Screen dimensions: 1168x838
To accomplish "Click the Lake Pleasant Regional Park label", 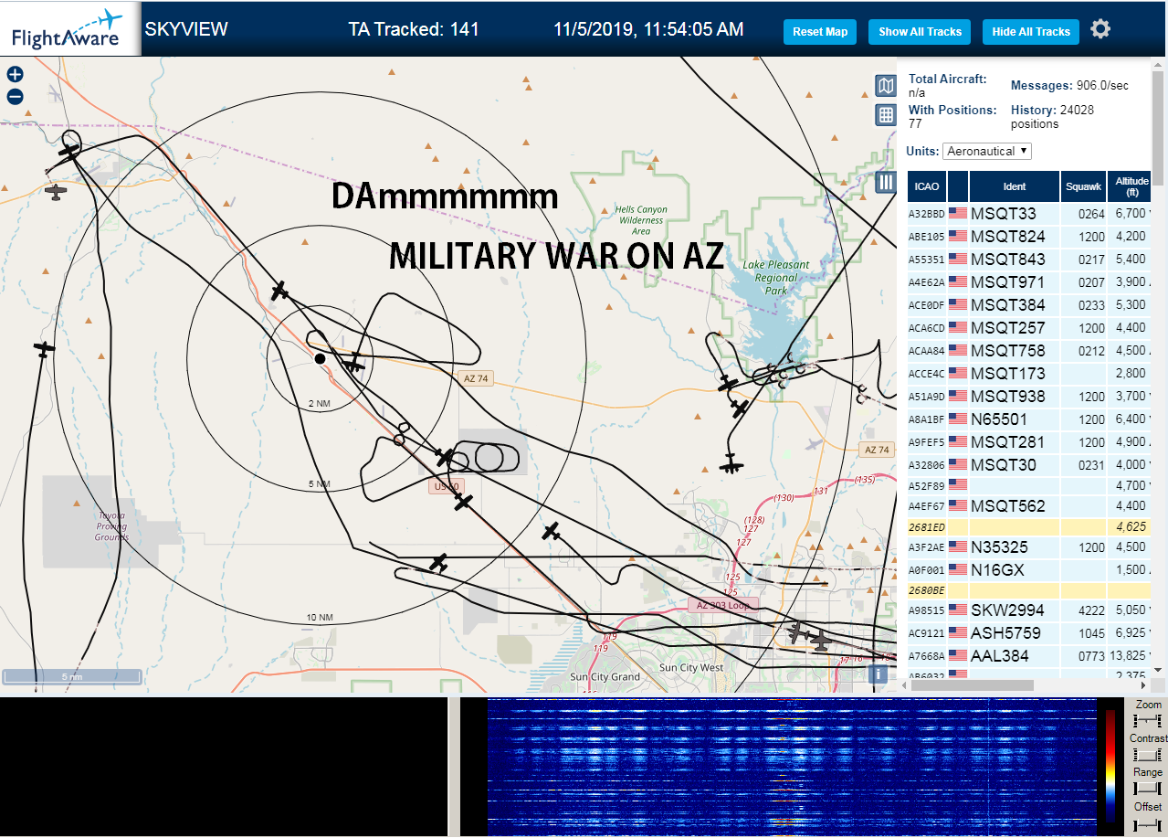I will (776, 278).
